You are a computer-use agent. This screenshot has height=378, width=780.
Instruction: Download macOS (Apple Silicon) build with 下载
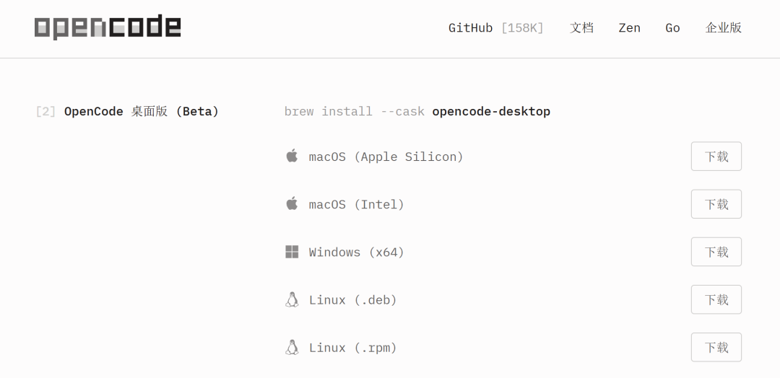tap(716, 157)
